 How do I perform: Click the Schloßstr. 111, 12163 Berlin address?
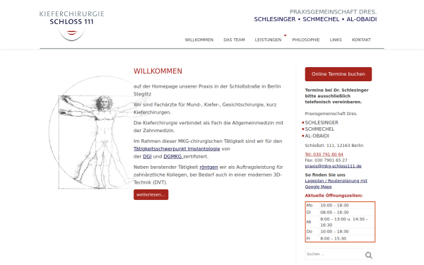pyautogui.click(x=334, y=146)
